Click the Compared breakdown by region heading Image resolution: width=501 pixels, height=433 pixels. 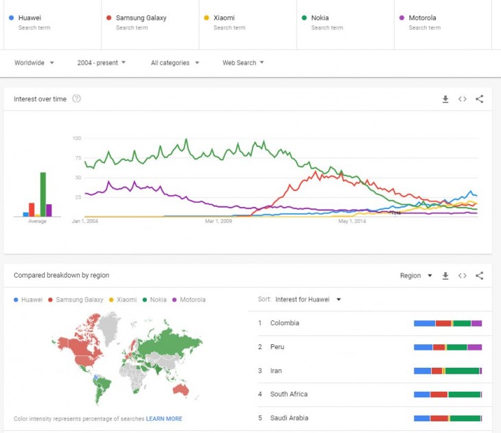click(61, 275)
